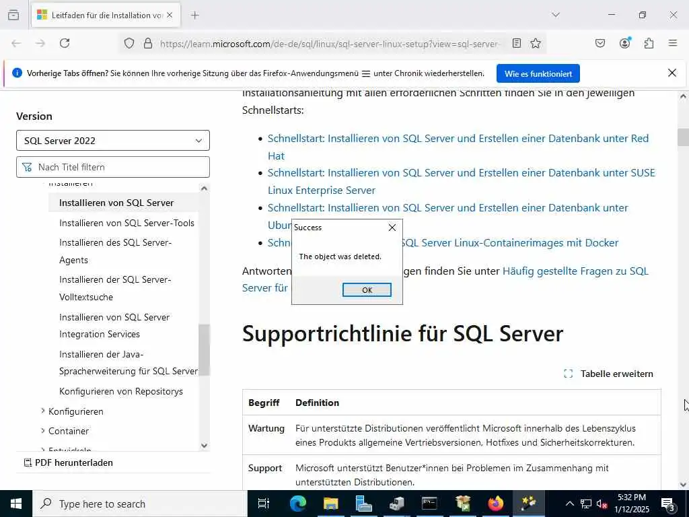Select Installieren von SQL Server in sidebar
This screenshot has width=689, height=517.
point(116,203)
